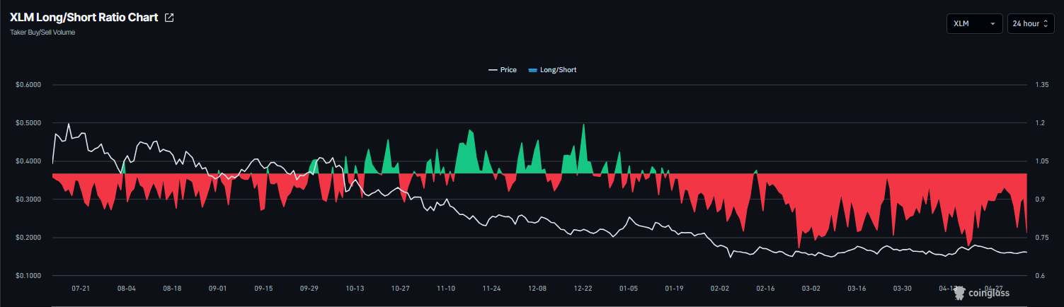
Task: Click the $0.5000 price axis label
Action: (28, 123)
